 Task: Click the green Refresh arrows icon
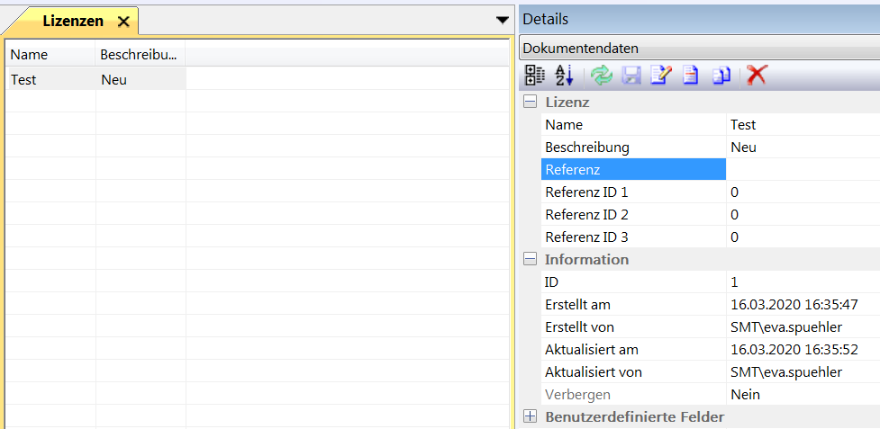[x=602, y=76]
